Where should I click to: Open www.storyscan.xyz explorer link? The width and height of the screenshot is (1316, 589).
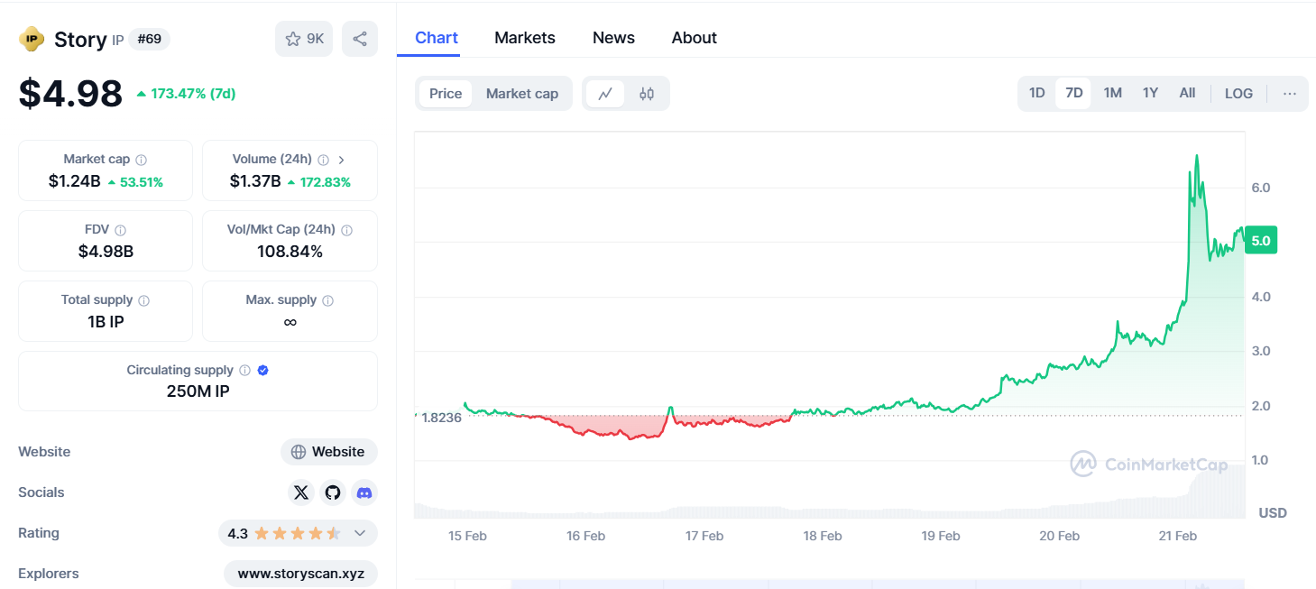click(x=300, y=574)
